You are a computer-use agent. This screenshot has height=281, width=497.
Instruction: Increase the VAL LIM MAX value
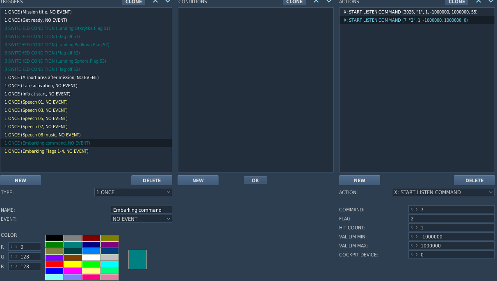[417, 246]
